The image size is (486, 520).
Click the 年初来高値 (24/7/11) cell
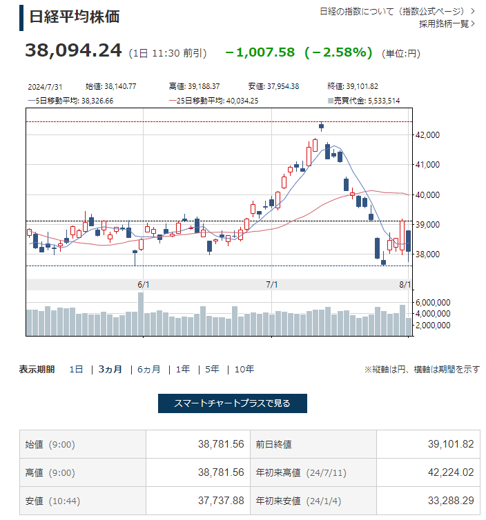pyautogui.click(x=313, y=472)
